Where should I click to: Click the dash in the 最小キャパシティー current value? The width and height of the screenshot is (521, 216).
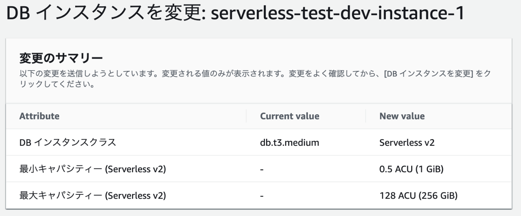pyautogui.click(x=262, y=169)
